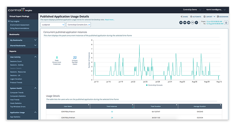This screenshot has height=126, width=237.
Task: Open Environment Assessment
Action: (20, 25)
